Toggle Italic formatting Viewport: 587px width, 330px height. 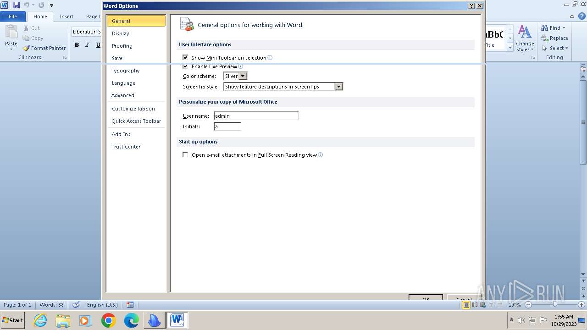(x=87, y=45)
